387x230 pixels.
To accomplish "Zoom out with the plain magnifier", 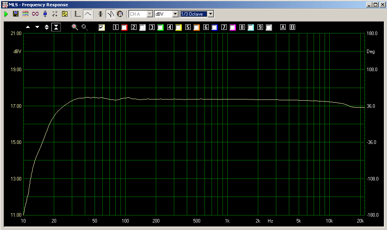I will point(85,27).
